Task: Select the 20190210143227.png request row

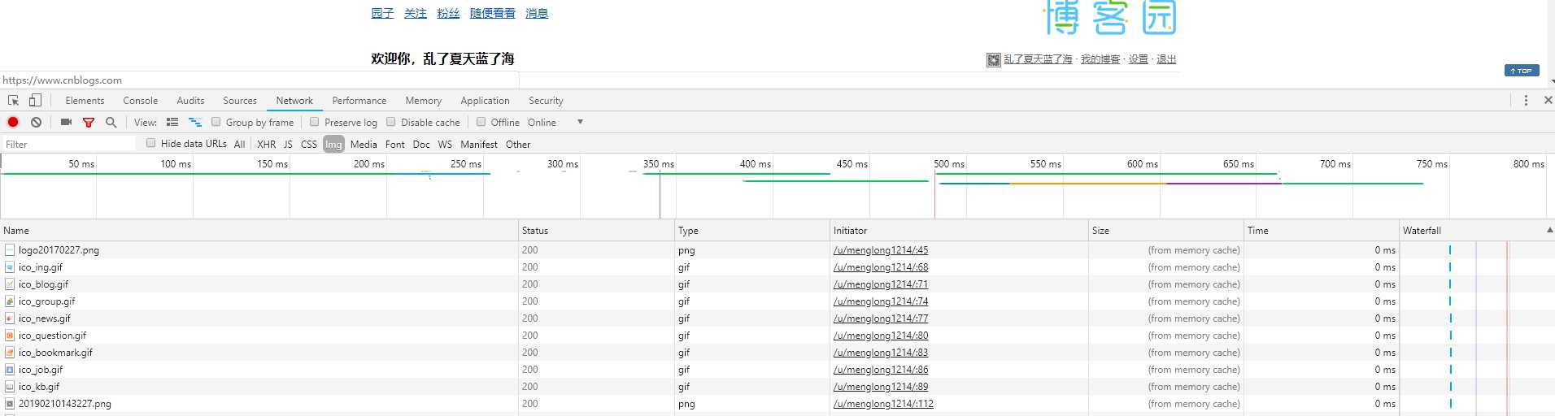Action: point(777,404)
